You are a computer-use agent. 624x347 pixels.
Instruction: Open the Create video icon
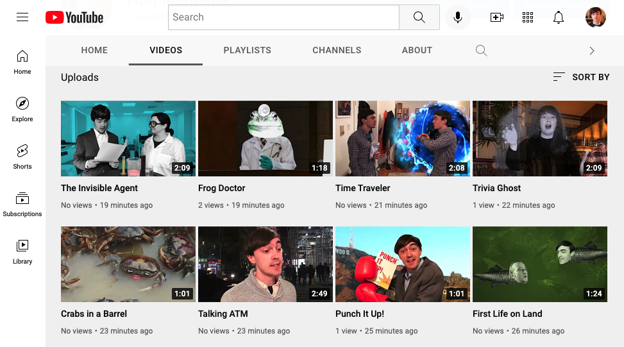[x=497, y=17]
